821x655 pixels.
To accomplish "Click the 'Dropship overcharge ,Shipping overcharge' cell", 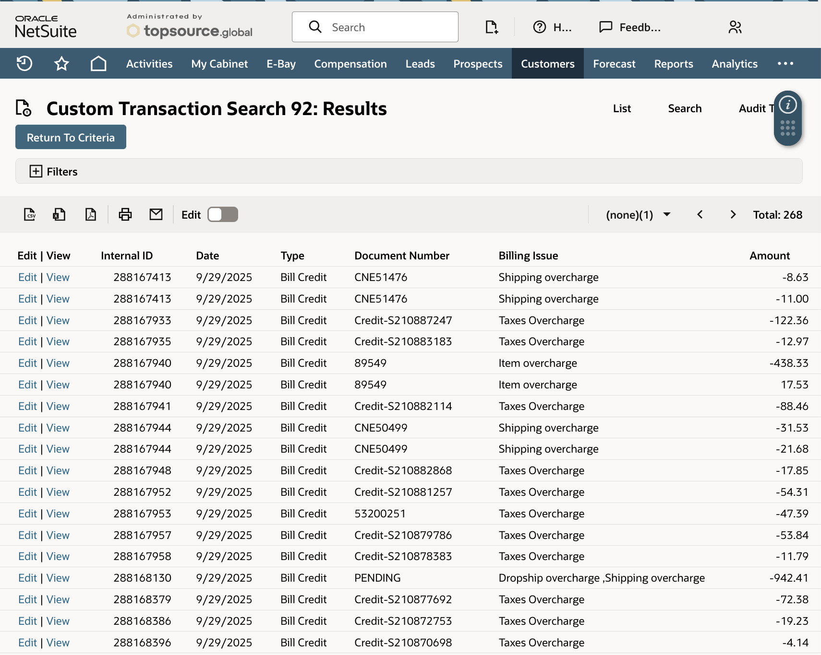I will click(602, 578).
